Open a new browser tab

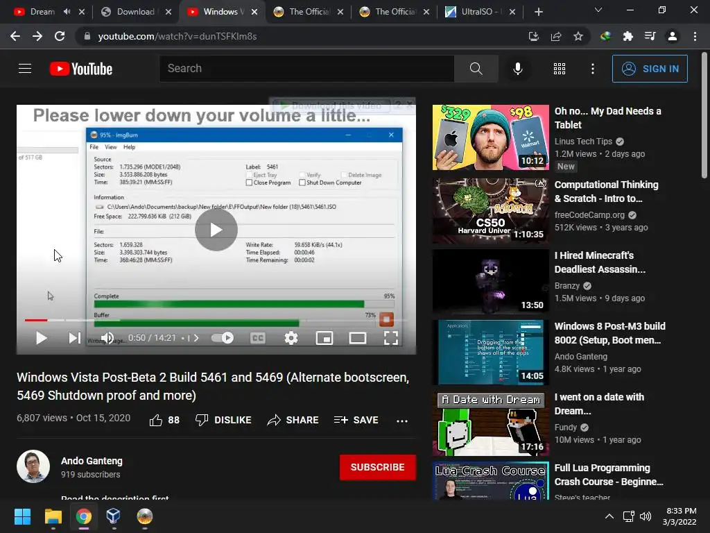tap(538, 12)
